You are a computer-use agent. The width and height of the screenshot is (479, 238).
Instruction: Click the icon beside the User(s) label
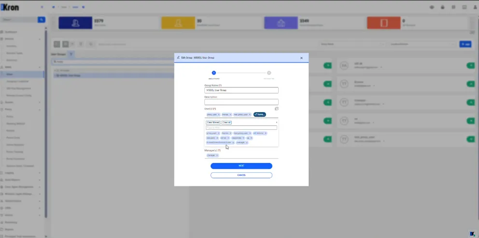pos(277,109)
